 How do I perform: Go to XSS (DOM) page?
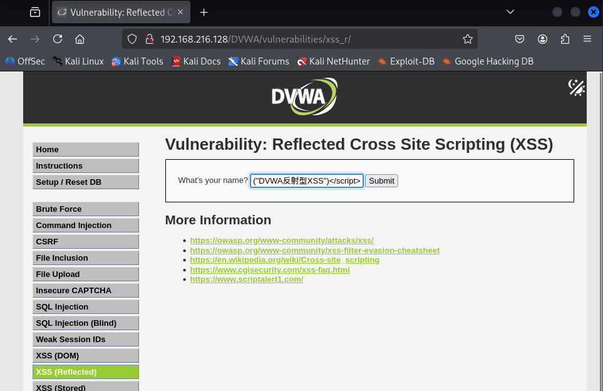click(x=86, y=355)
